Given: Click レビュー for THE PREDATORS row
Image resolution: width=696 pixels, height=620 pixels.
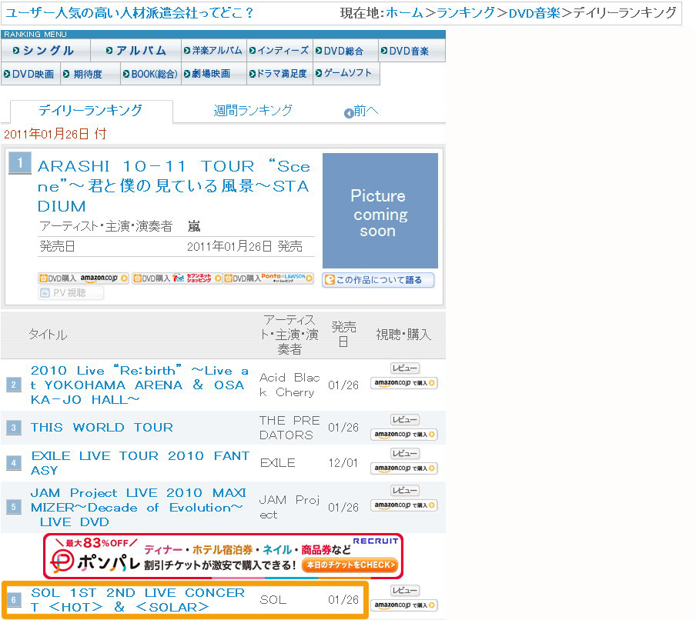Looking at the screenshot, I should [x=405, y=419].
